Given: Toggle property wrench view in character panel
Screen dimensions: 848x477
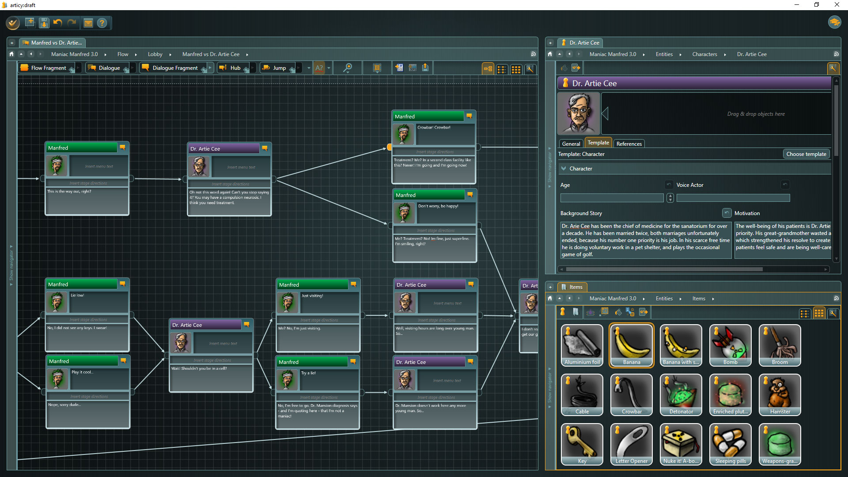Looking at the screenshot, I should click(833, 68).
